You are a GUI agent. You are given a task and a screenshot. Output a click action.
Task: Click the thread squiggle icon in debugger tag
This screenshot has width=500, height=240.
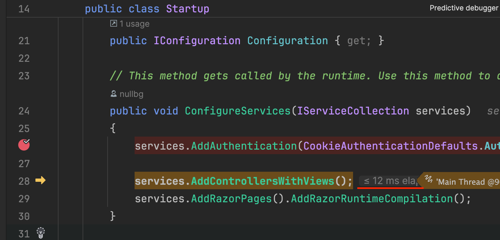[x=429, y=180]
